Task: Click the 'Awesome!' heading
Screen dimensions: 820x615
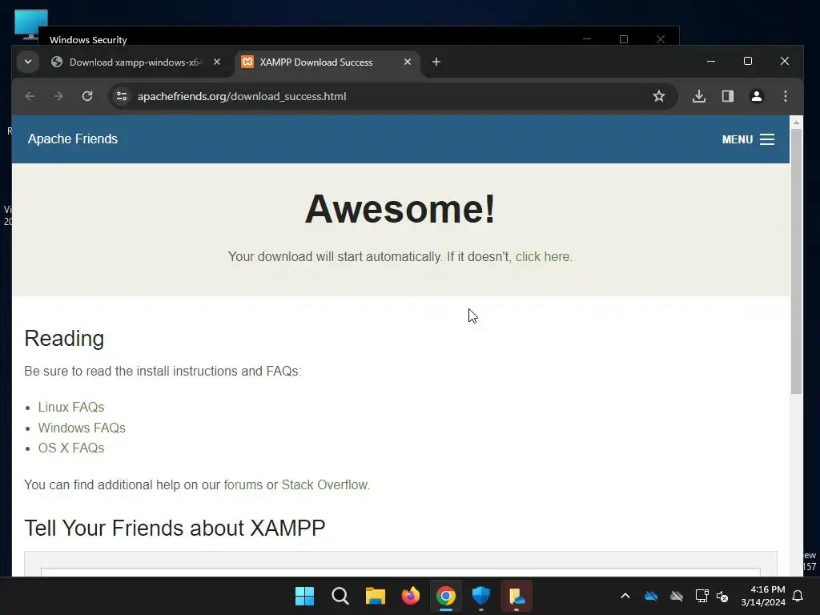Action: 400,209
